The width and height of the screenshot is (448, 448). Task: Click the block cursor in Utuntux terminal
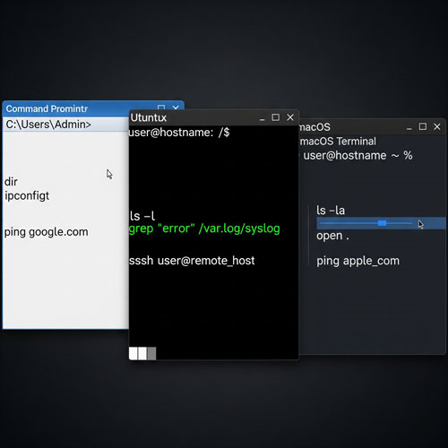point(142,353)
